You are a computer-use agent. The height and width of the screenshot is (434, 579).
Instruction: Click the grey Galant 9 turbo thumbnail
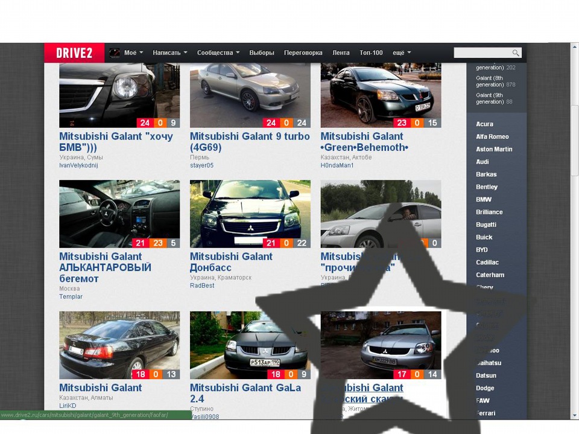click(250, 95)
